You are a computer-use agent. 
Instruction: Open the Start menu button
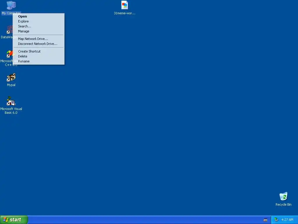click(14, 220)
